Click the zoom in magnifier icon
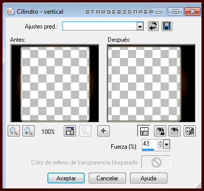204x191 pixels. pyautogui.click(x=29, y=131)
